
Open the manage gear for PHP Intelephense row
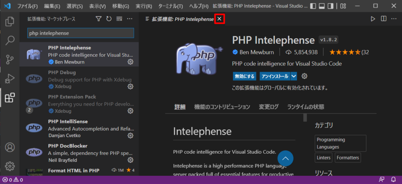(x=130, y=62)
